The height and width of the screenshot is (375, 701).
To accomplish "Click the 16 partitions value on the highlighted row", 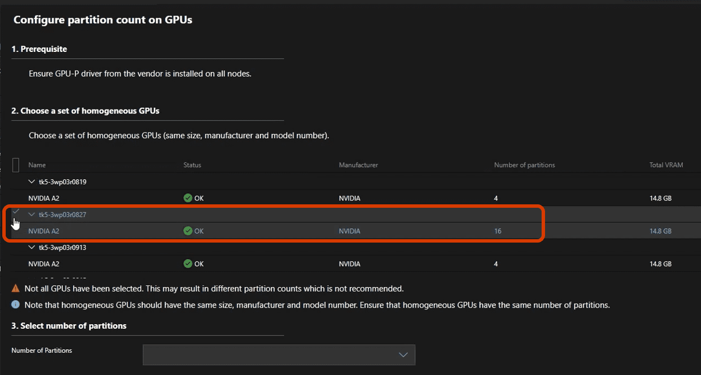I will point(498,231).
